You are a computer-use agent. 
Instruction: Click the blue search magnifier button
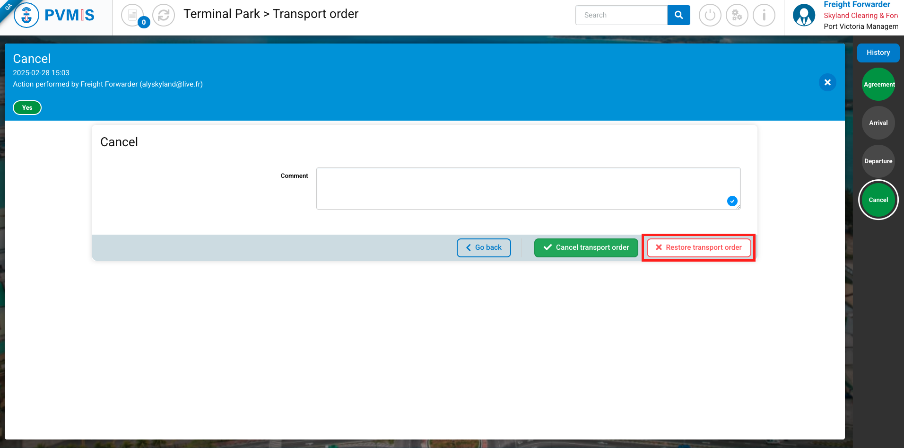coord(678,15)
